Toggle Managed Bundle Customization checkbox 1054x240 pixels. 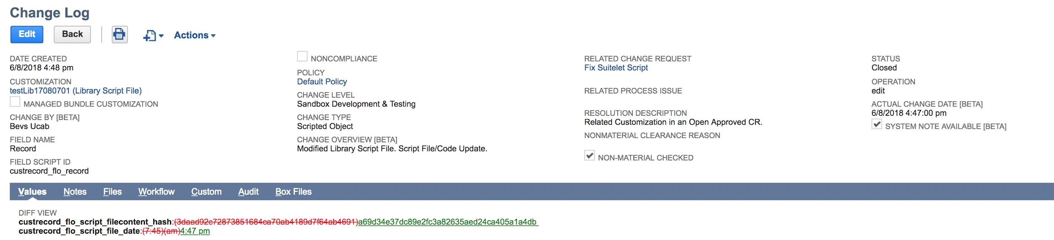coord(15,102)
